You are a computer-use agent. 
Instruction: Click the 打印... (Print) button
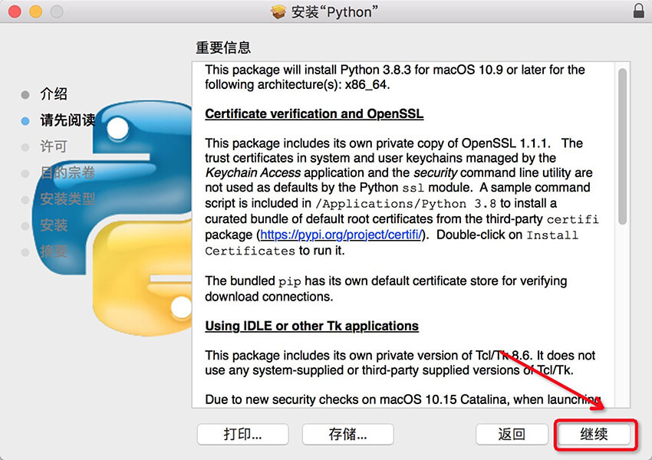243,434
